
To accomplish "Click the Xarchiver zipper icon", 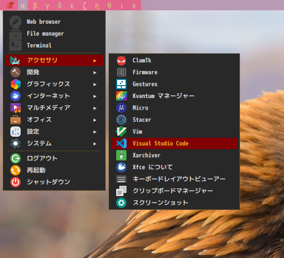I will 121,155.
